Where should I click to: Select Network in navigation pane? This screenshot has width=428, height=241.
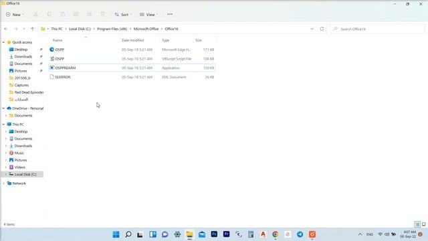(x=19, y=183)
